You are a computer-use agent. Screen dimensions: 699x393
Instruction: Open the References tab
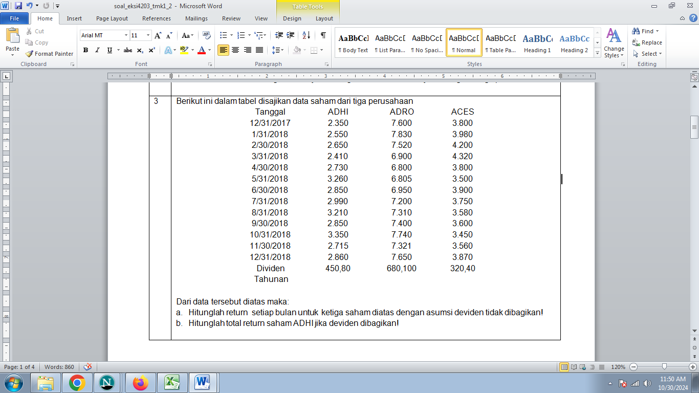[x=157, y=18]
